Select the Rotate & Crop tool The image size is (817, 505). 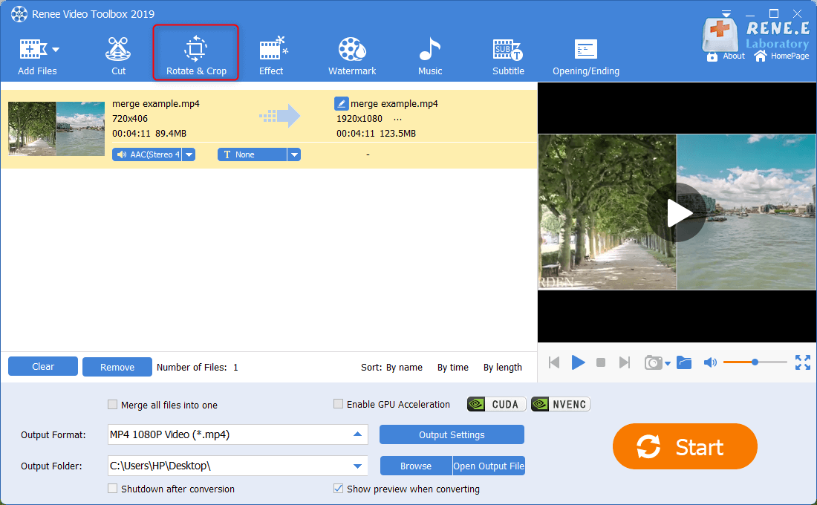195,52
